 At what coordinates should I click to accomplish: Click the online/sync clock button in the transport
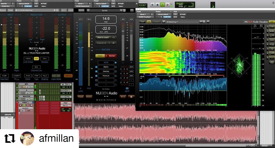point(153,5)
